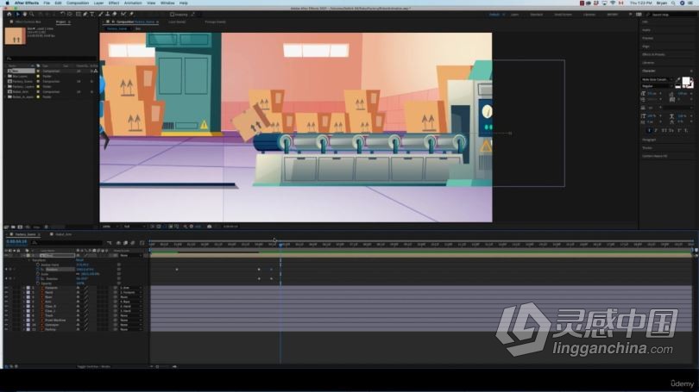Toggle visibility of the Conveyer layer

click(x=6, y=325)
